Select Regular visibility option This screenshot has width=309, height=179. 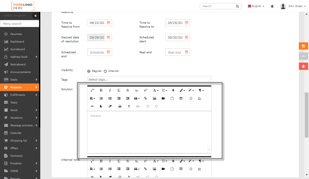click(89, 71)
